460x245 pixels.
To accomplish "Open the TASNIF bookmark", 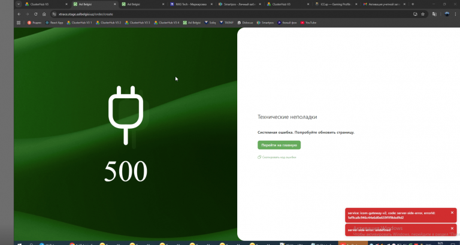I will (x=226, y=23).
